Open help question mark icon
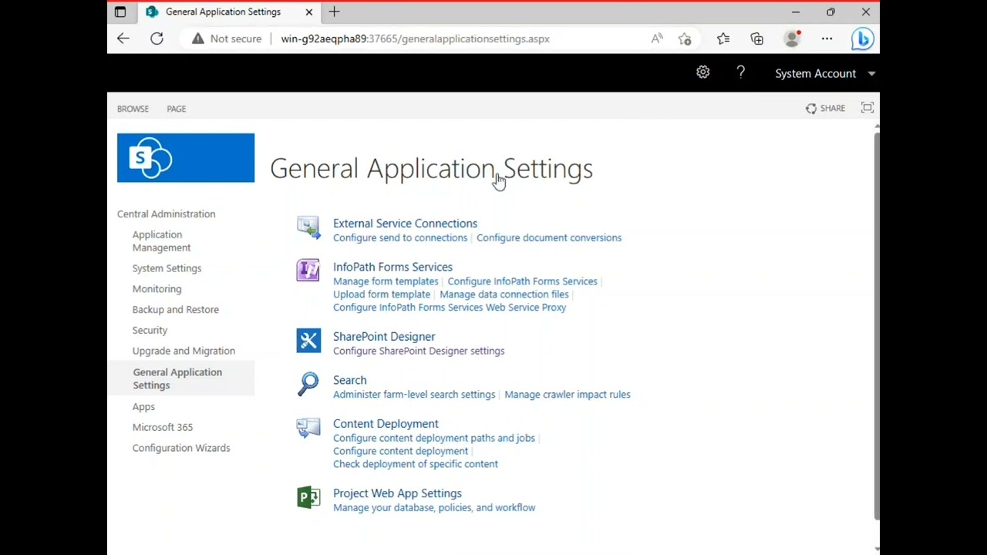Viewport: 987px width, 555px height. (740, 72)
